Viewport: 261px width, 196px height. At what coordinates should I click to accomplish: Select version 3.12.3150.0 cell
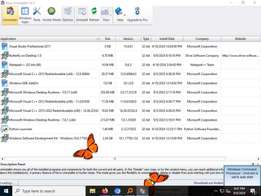pyautogui.click(x=128, y=129)
